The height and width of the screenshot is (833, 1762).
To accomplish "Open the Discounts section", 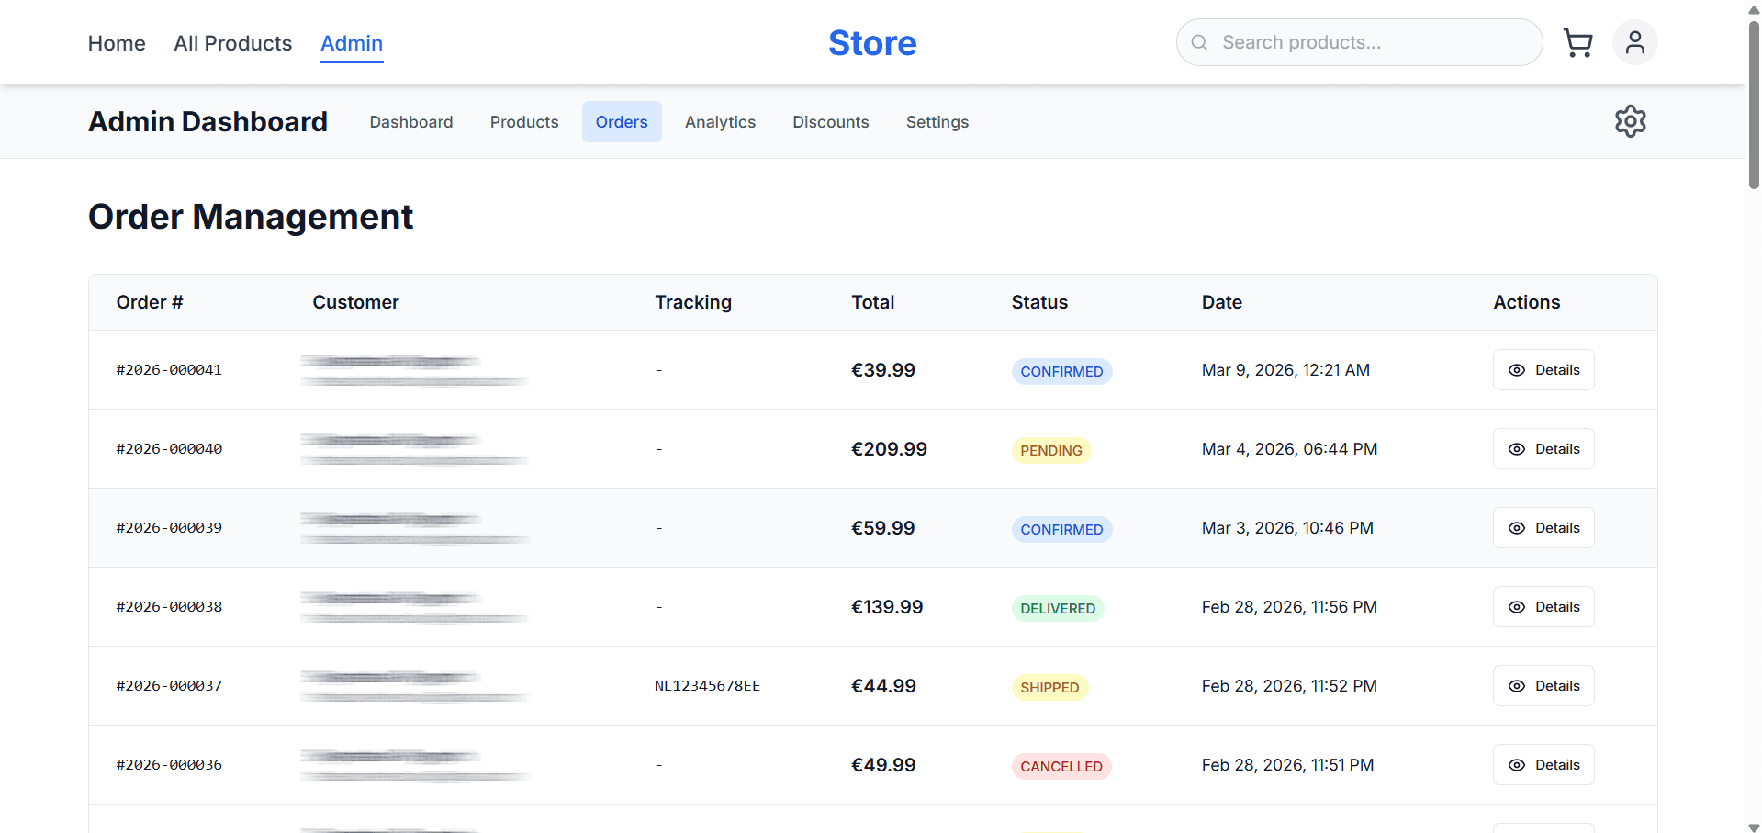I will tap(830, 121).
